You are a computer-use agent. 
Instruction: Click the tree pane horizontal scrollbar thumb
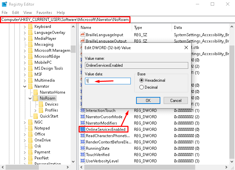[22, 167]
